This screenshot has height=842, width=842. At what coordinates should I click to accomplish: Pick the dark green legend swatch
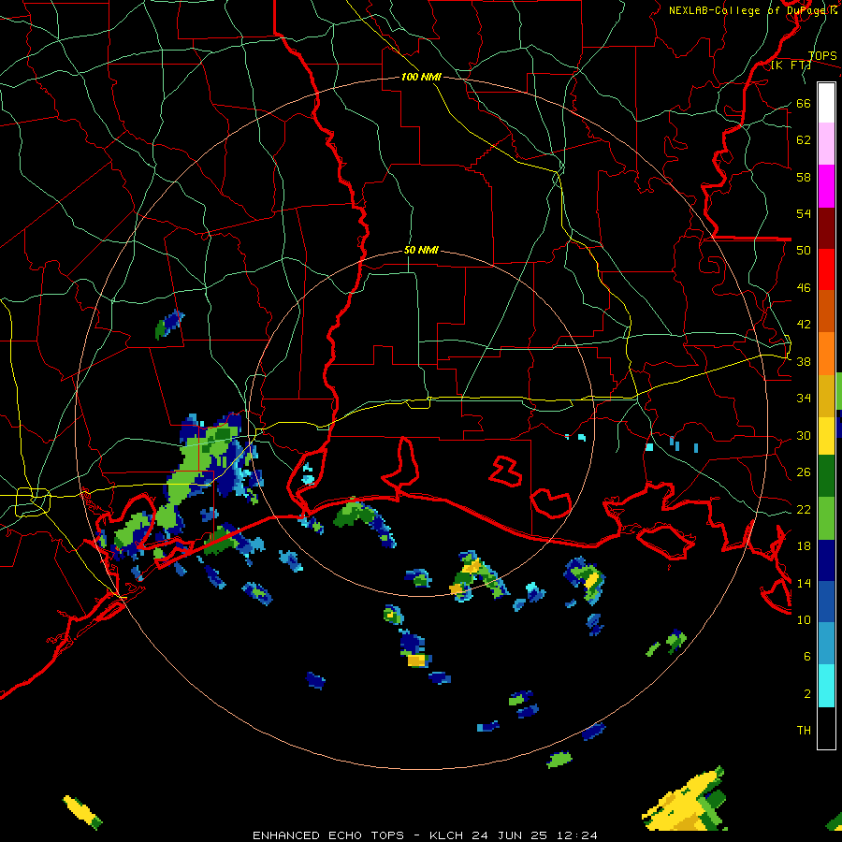pos(826,476)
